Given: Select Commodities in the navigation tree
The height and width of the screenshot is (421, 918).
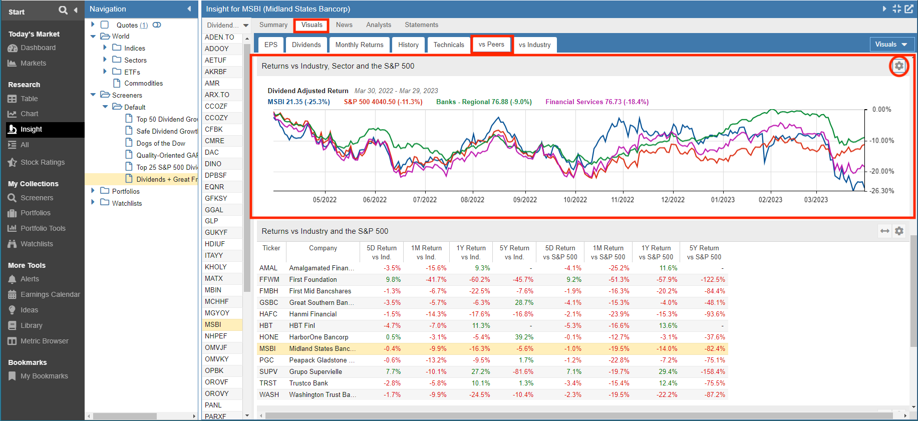Looking at the screenshot, I should 144,83.
